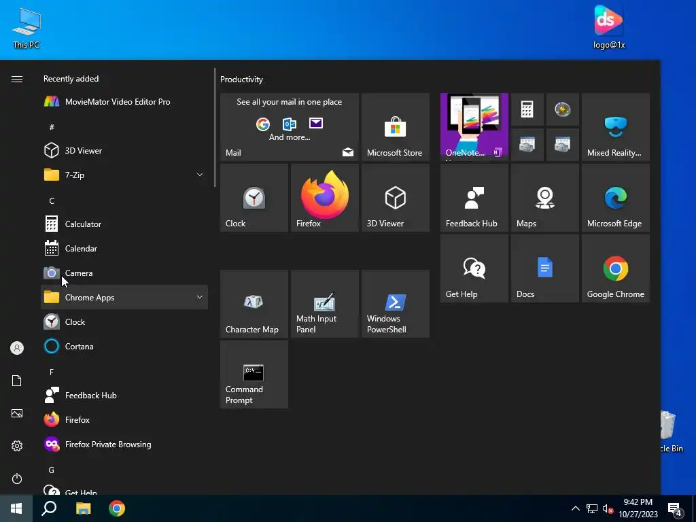Expand the 7-Zip folder chevron
The height and width of the screenshot is (522, 696).
[200, 175]
